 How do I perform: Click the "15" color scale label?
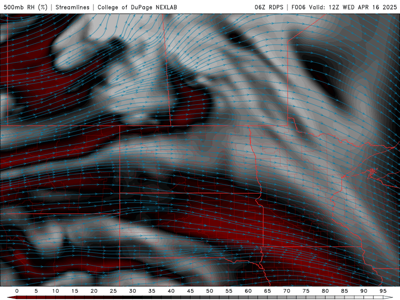tap(74, 291)
